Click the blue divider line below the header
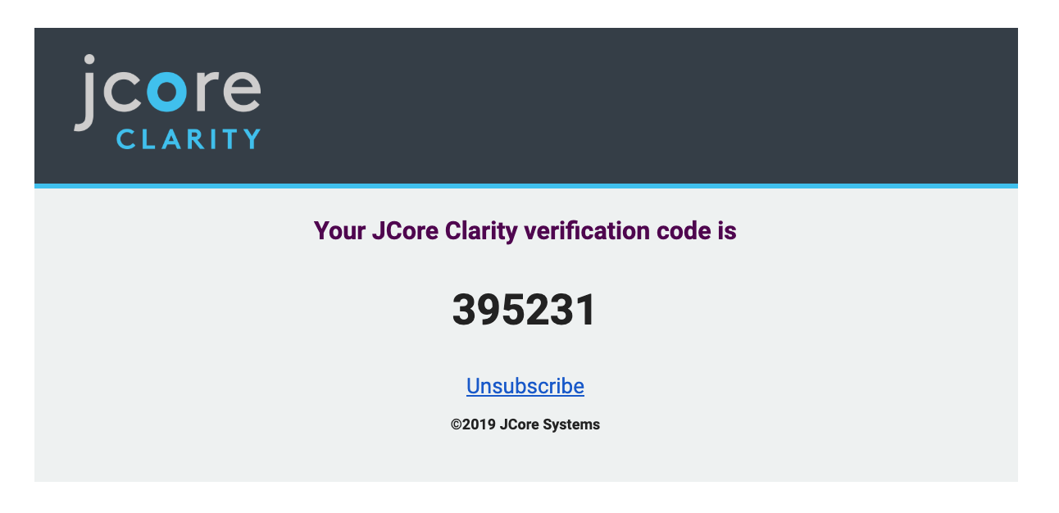Viewport: 1059px width, 513px height. click(526, 186)
